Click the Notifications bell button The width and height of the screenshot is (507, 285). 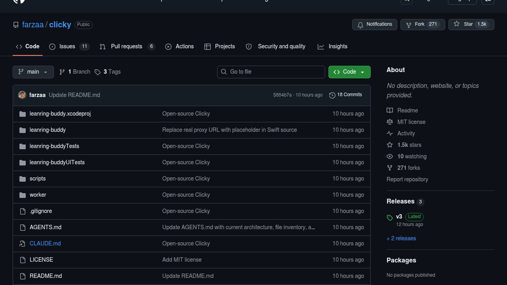(x=374, y=24)
